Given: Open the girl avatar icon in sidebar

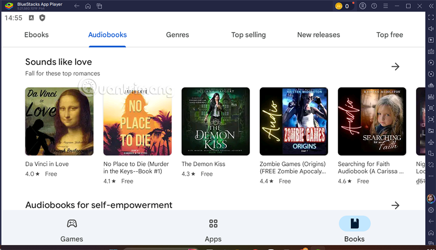Looking at the screenshot, I should coord(431,198).
